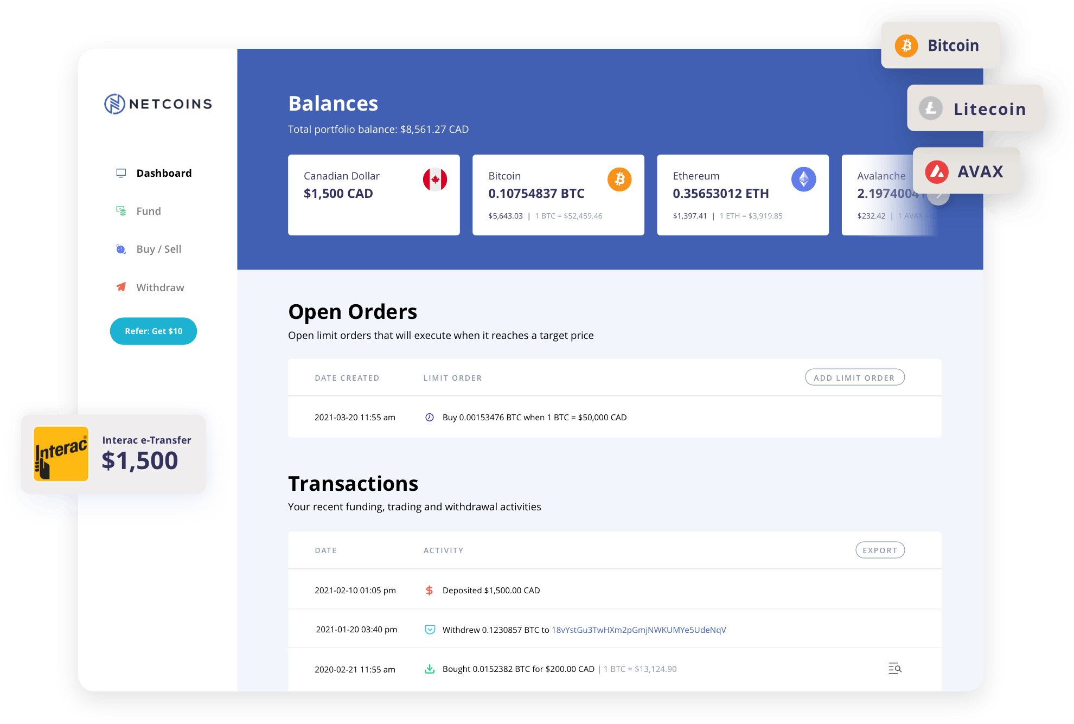Click the floating Litecoin badge icon

[x=931, y=108]
